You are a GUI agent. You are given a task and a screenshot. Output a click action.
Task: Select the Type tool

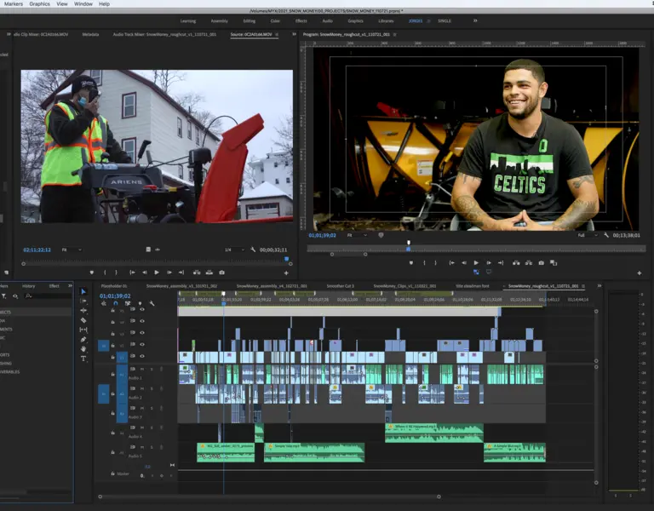tap(83, 359)
